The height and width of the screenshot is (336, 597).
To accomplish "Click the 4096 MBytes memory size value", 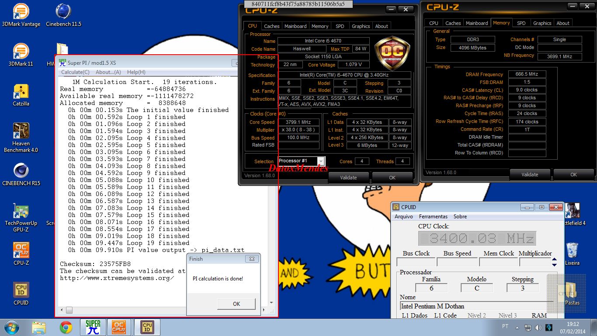I will (472, 48).
